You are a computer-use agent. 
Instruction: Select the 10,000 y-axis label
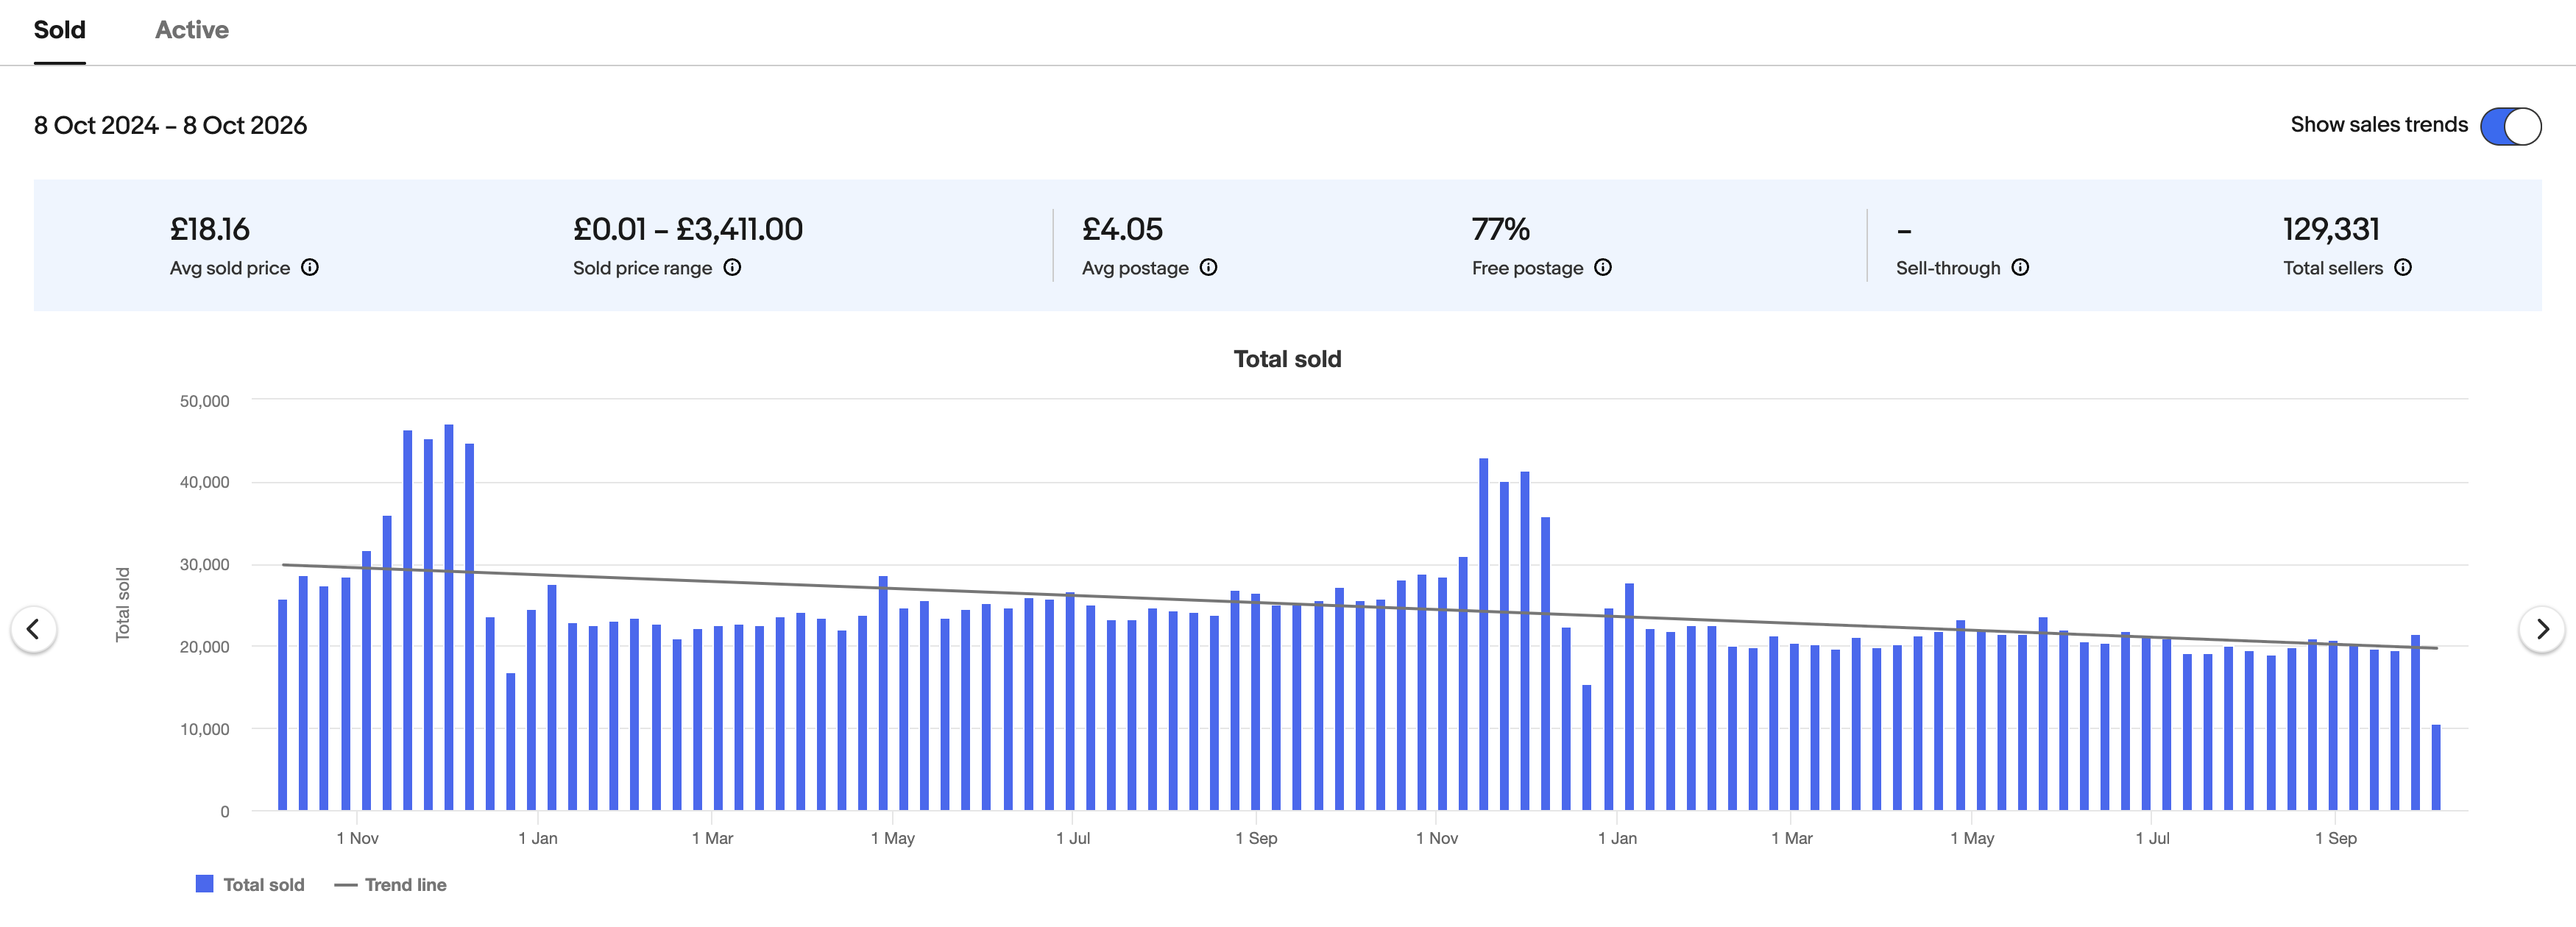click(x=204, y=729)
